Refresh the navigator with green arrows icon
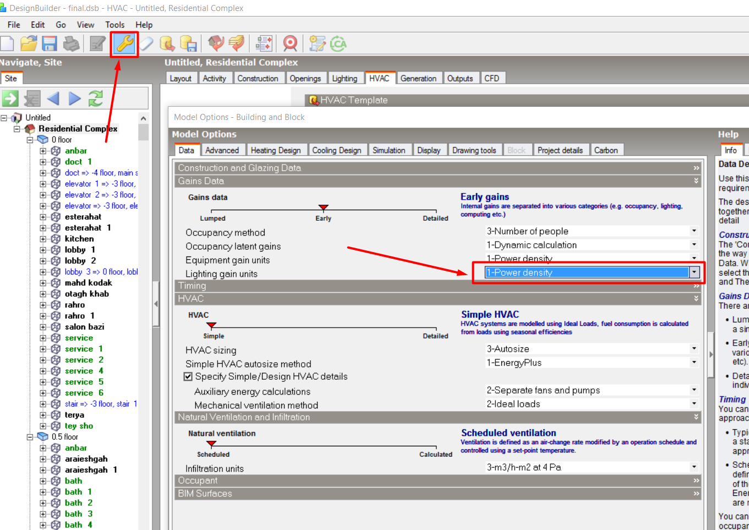Viewport: 749px width, 530px height. tap(96, 99)
